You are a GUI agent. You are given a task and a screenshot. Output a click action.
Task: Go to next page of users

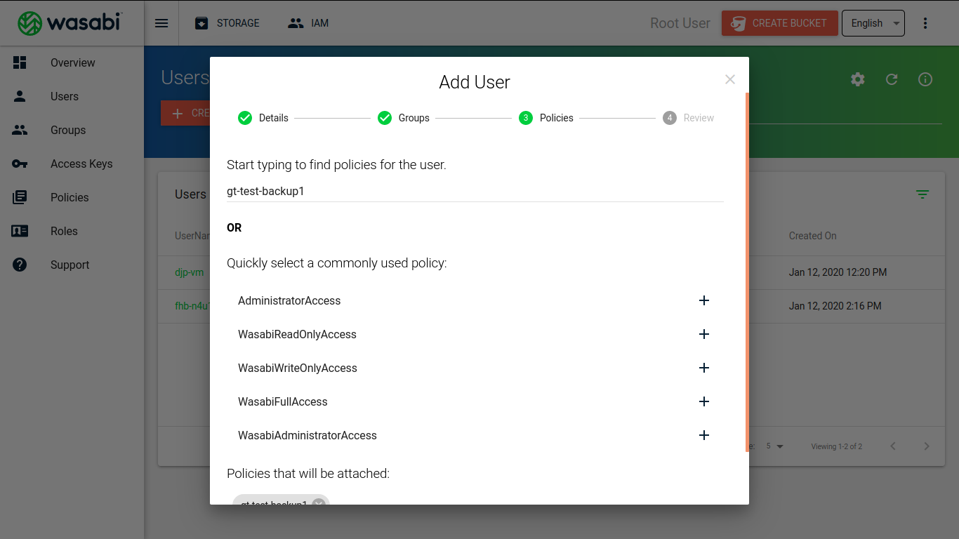click(x=927, y=446)
